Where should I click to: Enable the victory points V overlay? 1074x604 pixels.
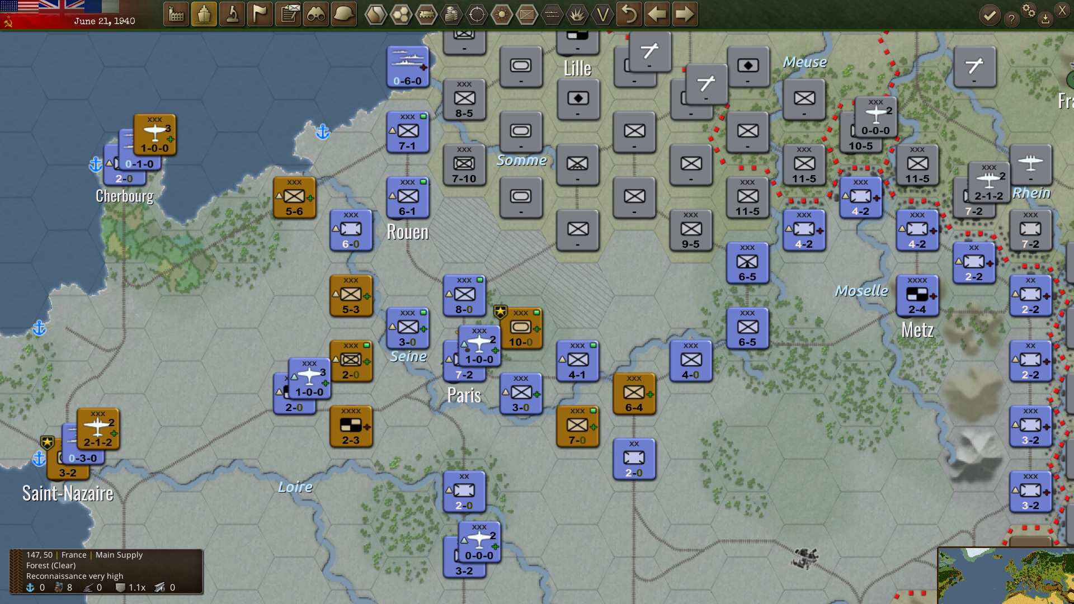(x=603, y=15)
